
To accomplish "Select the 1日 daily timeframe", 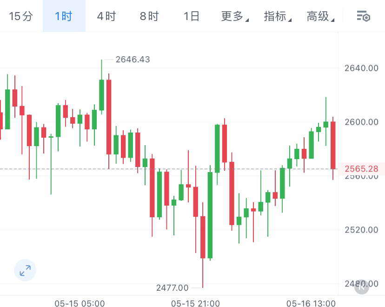I will coord(192,16).
